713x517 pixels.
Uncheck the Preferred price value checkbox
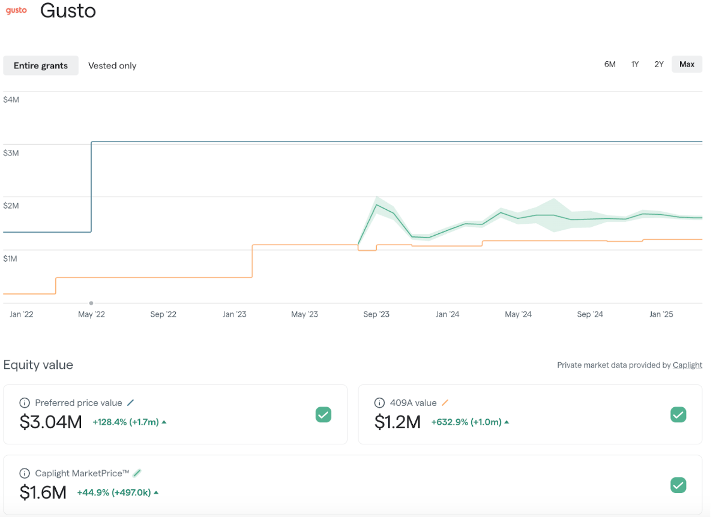click(x=323, y=414)
